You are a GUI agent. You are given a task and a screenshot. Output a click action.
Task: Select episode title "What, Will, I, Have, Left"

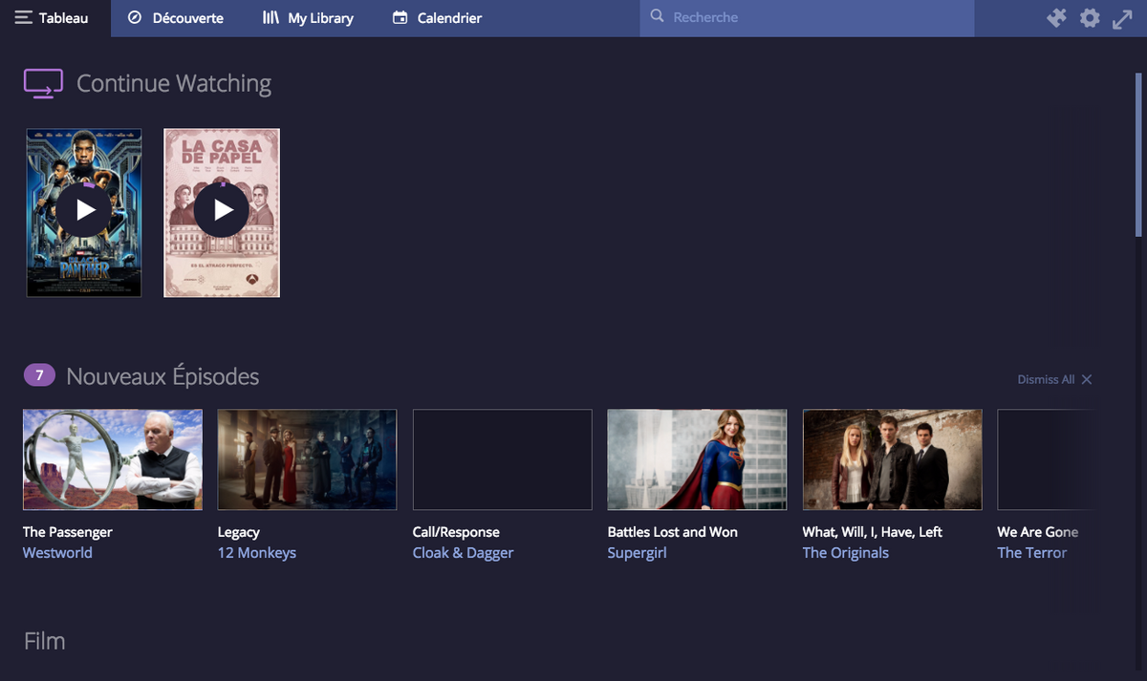[x=873, y=532]
